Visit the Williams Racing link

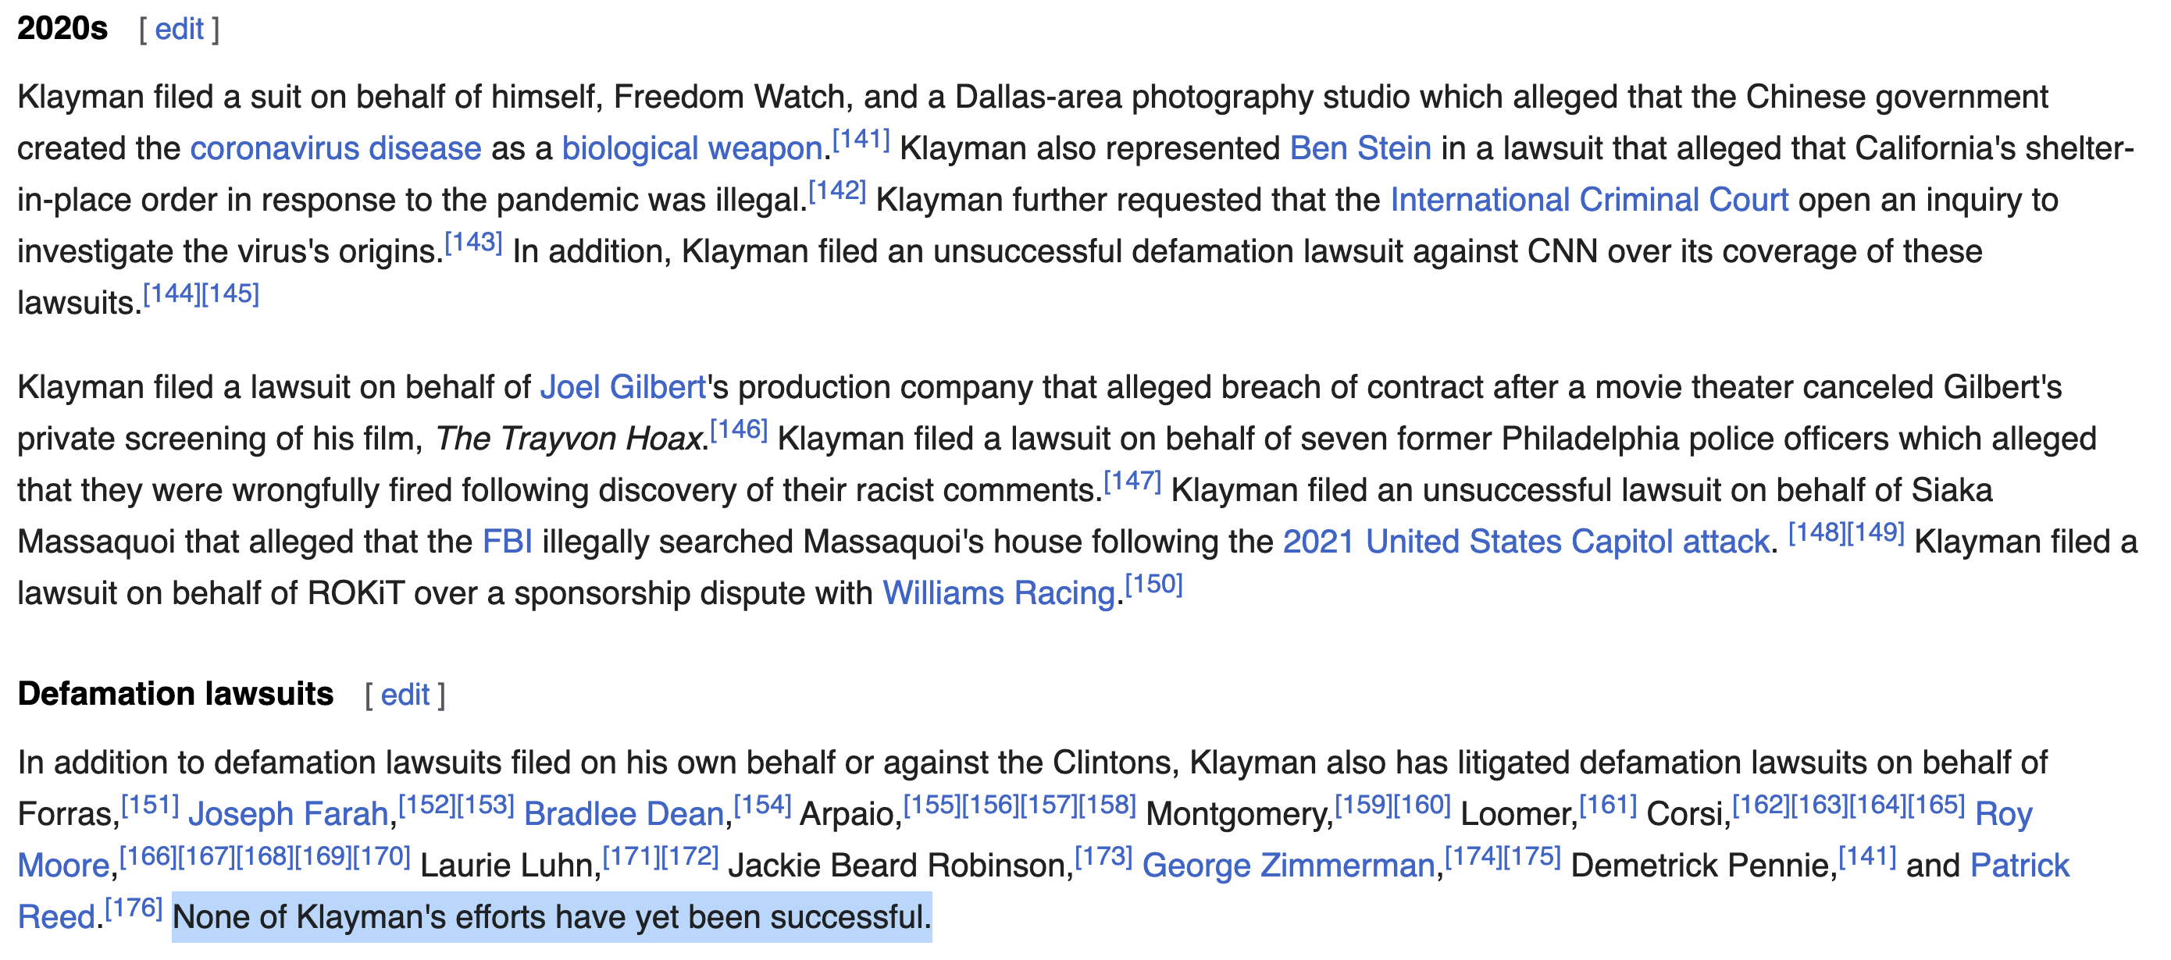pos(999,593)
